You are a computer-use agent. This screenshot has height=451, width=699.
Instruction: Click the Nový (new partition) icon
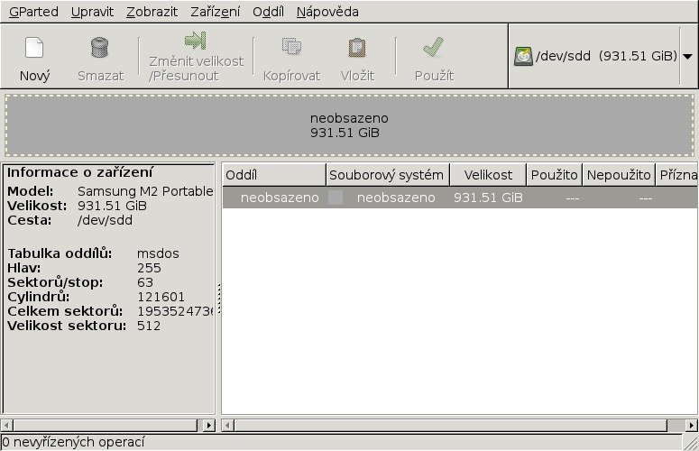(x=34, y=48)
